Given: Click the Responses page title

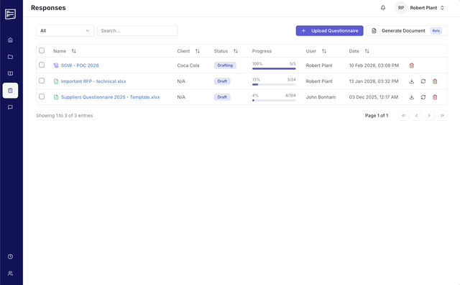Looking at the screenshot, I should pos(48,8).
